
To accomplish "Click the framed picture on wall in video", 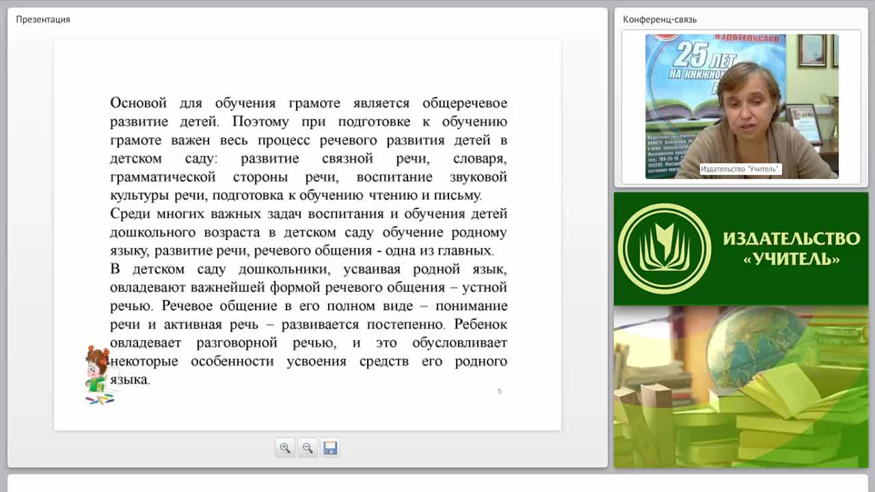I will click(x=812, y=50).
